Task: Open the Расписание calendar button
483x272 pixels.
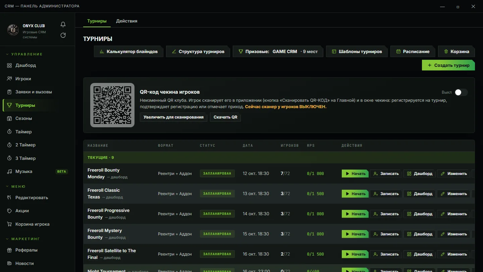Action: pos(413,51)
